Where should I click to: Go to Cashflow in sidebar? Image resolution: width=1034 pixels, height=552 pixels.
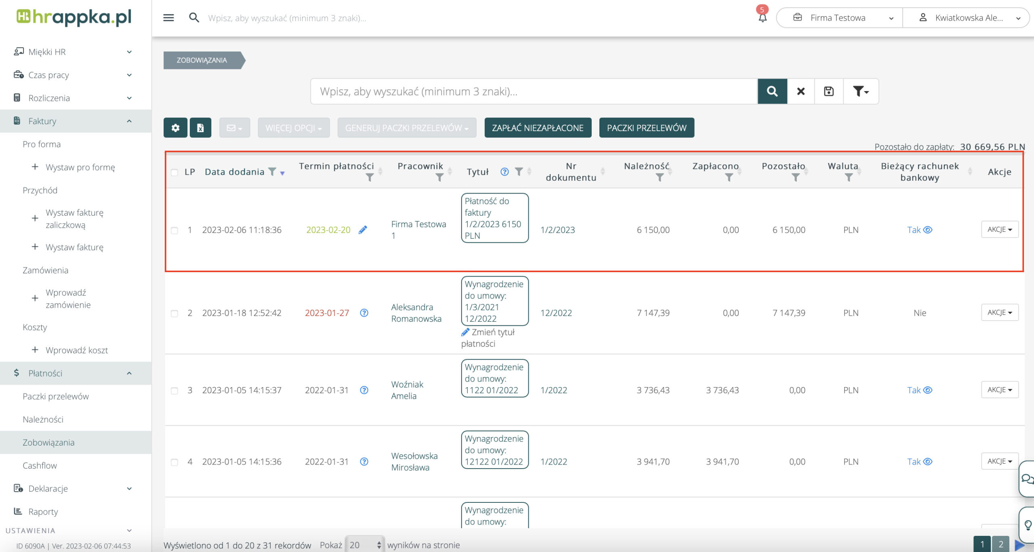[x=40, y=465]
